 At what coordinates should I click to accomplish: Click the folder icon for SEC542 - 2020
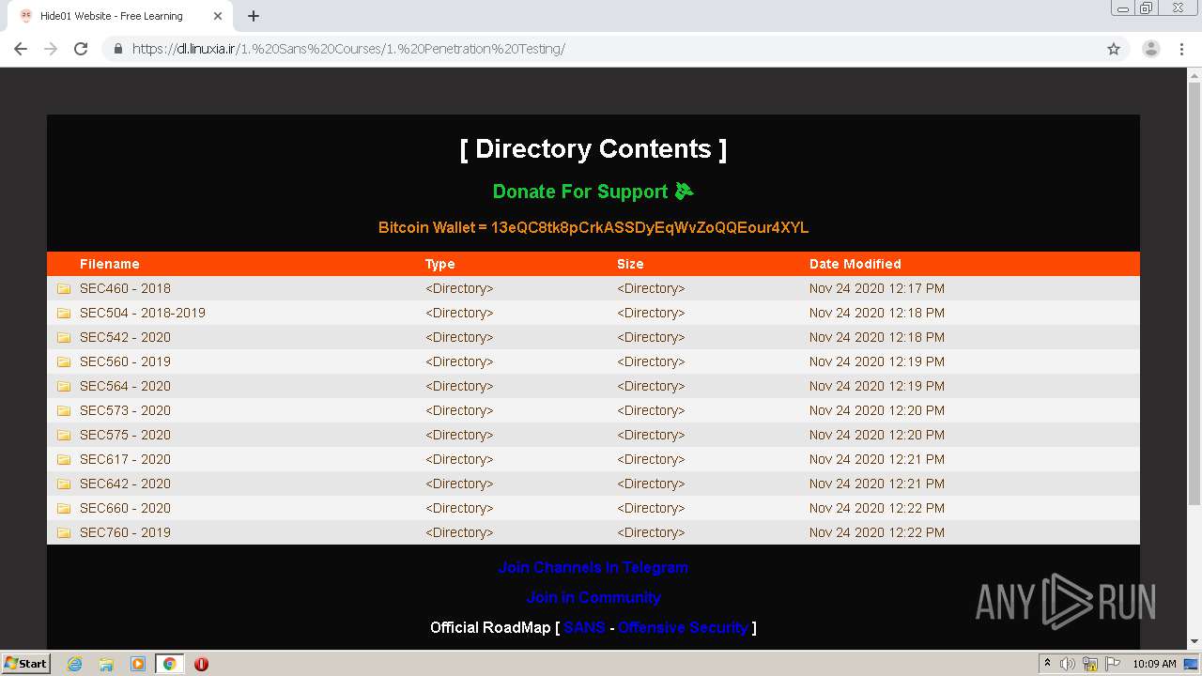[x=64, y=337]
